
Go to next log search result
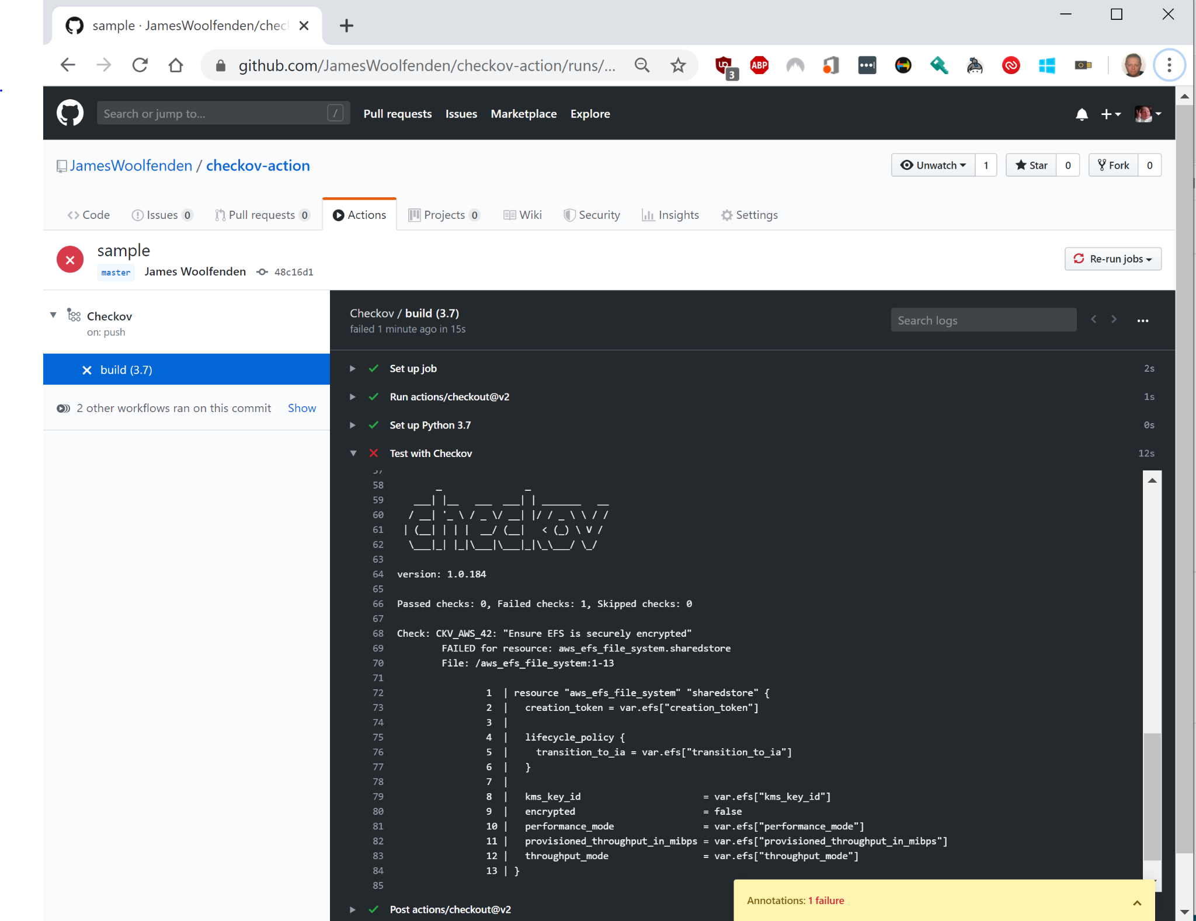1114,319
